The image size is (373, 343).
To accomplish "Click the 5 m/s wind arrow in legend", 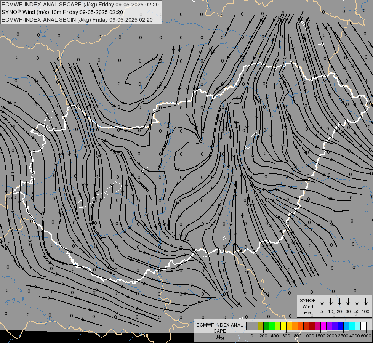I will click(x=322, y=301).
